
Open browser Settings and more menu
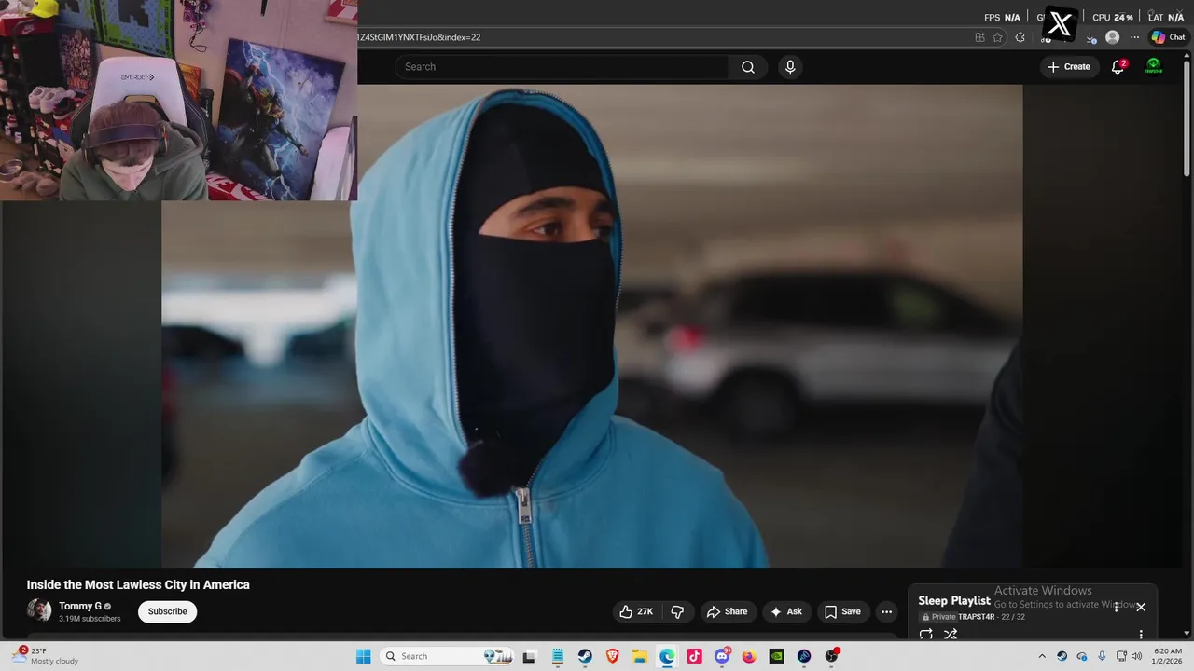coord(1134,37)
